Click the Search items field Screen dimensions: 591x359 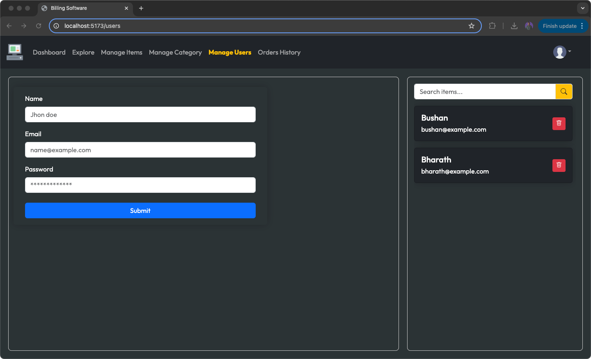pyautogui.click(x=485, y=91)
